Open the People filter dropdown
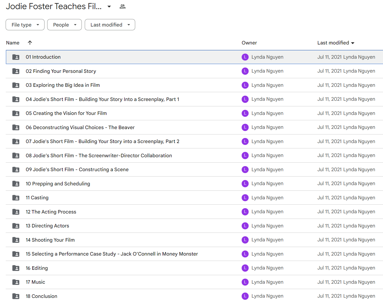Image resolution: width=383 pixels, height=303 pixels. pos(64,25)
